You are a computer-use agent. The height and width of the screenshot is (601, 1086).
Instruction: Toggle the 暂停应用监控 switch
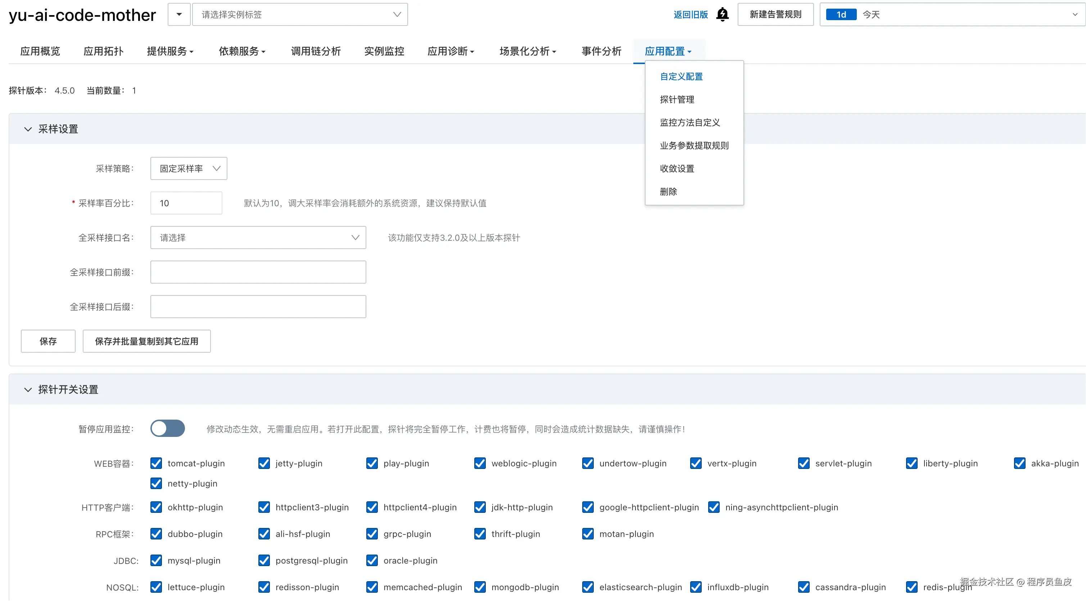167,429
